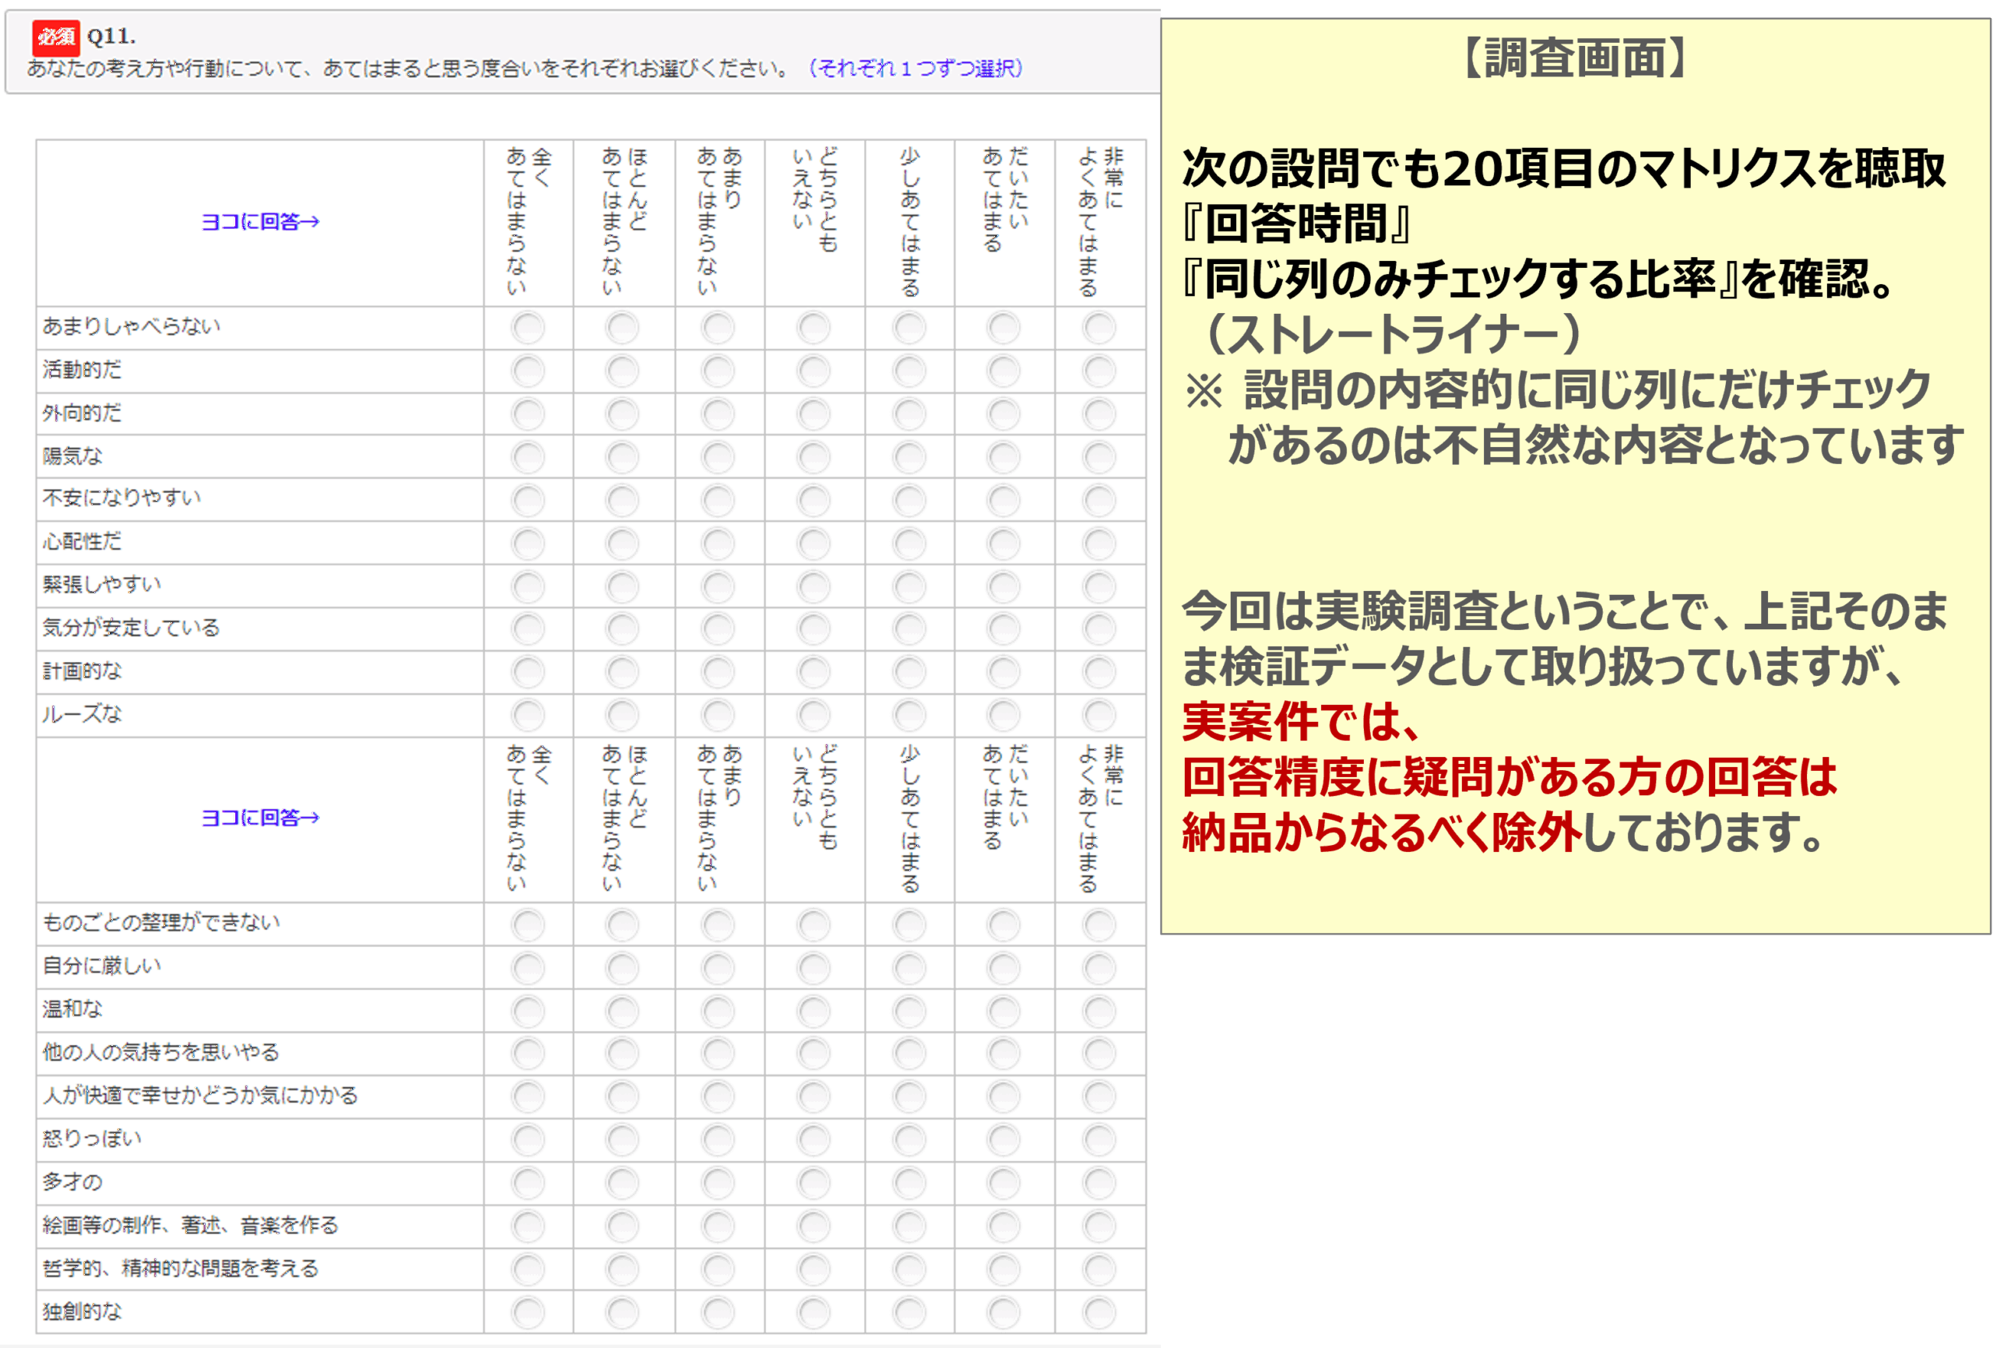1993x1348 pixels.
Task: Select だいたいあてはまる for 自分に厳しい
Action: click(1004, 966)
